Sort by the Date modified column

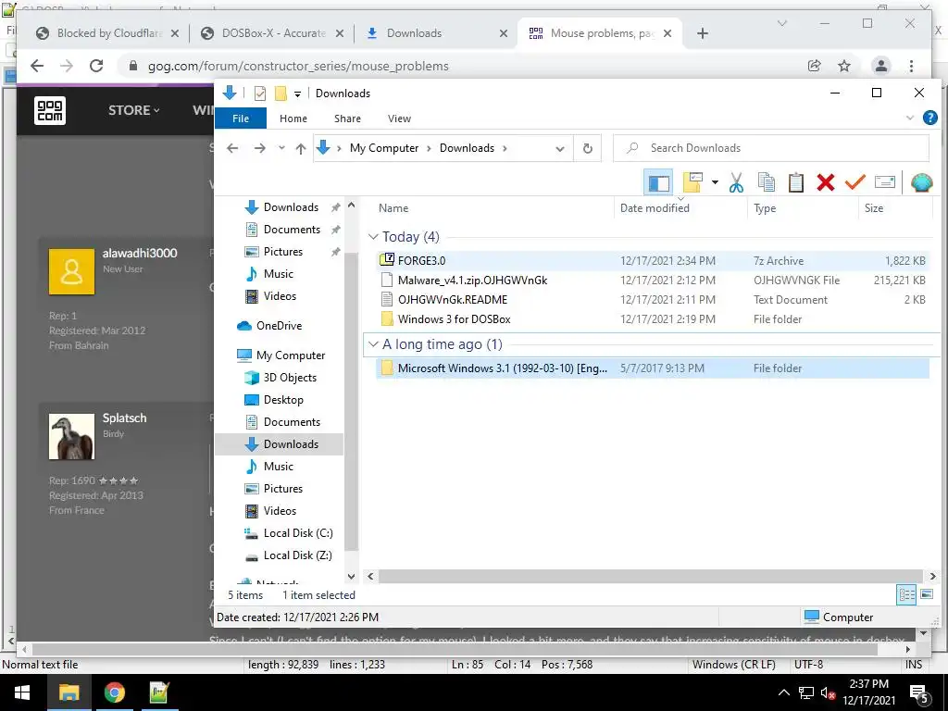pyautogui.click(x=655, y=208)
